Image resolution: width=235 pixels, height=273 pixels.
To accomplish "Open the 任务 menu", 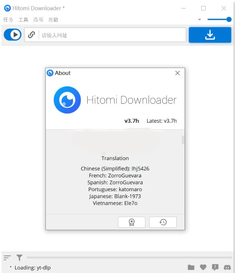I will click(x=8, y=19).
